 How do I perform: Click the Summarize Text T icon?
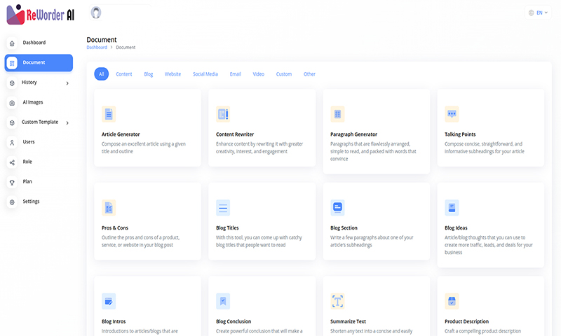(x=337, y=302)
